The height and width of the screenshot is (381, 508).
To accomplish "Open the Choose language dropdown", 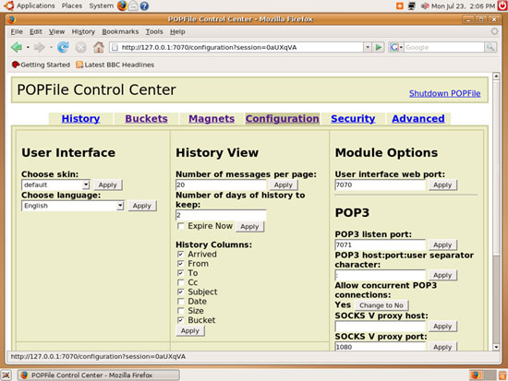I will 73,206.
